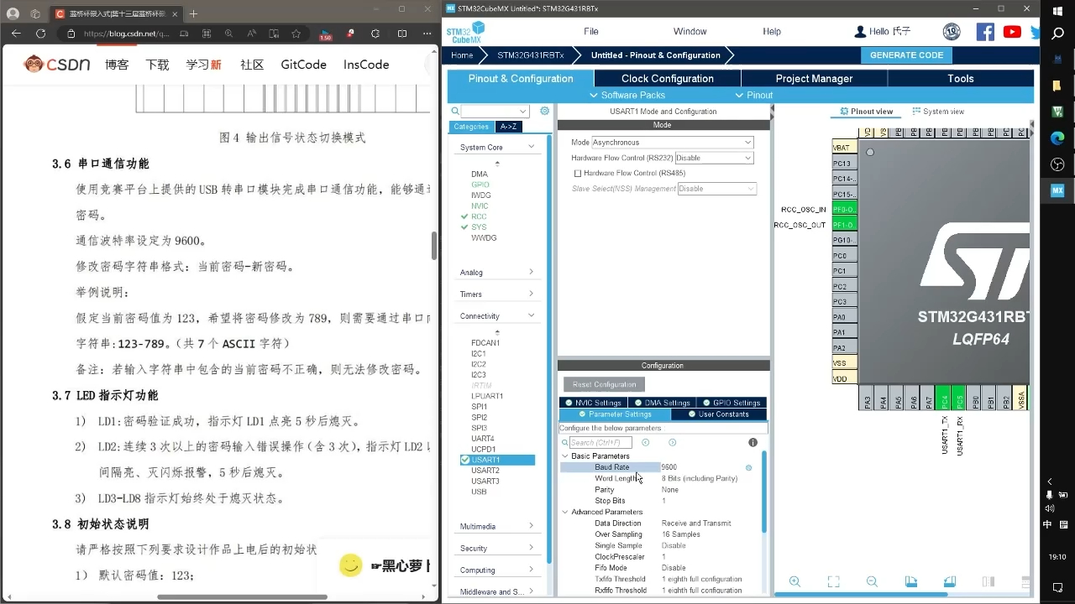Open the peripheral search combo box

[x=495, y=111]
